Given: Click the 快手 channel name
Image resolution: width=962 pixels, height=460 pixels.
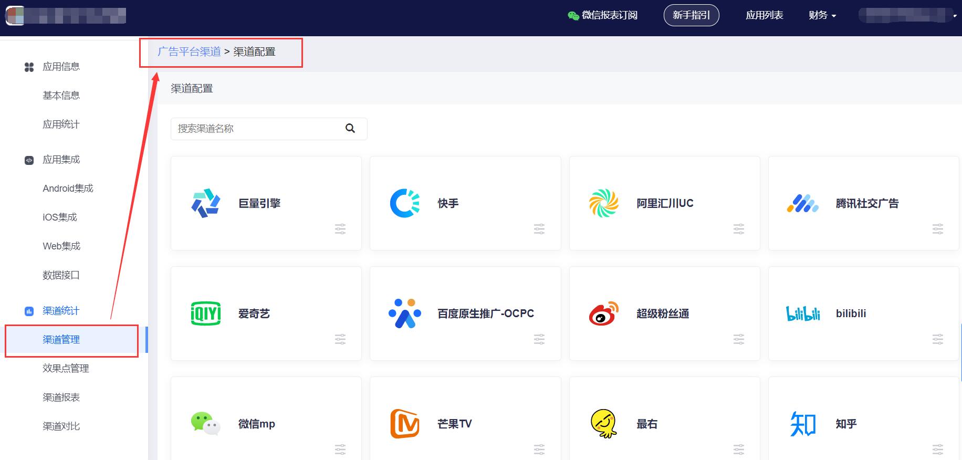Looking at the screenshot, I should coord(448,203).
